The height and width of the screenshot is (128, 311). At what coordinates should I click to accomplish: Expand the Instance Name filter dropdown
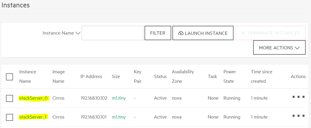click(61, 33)
